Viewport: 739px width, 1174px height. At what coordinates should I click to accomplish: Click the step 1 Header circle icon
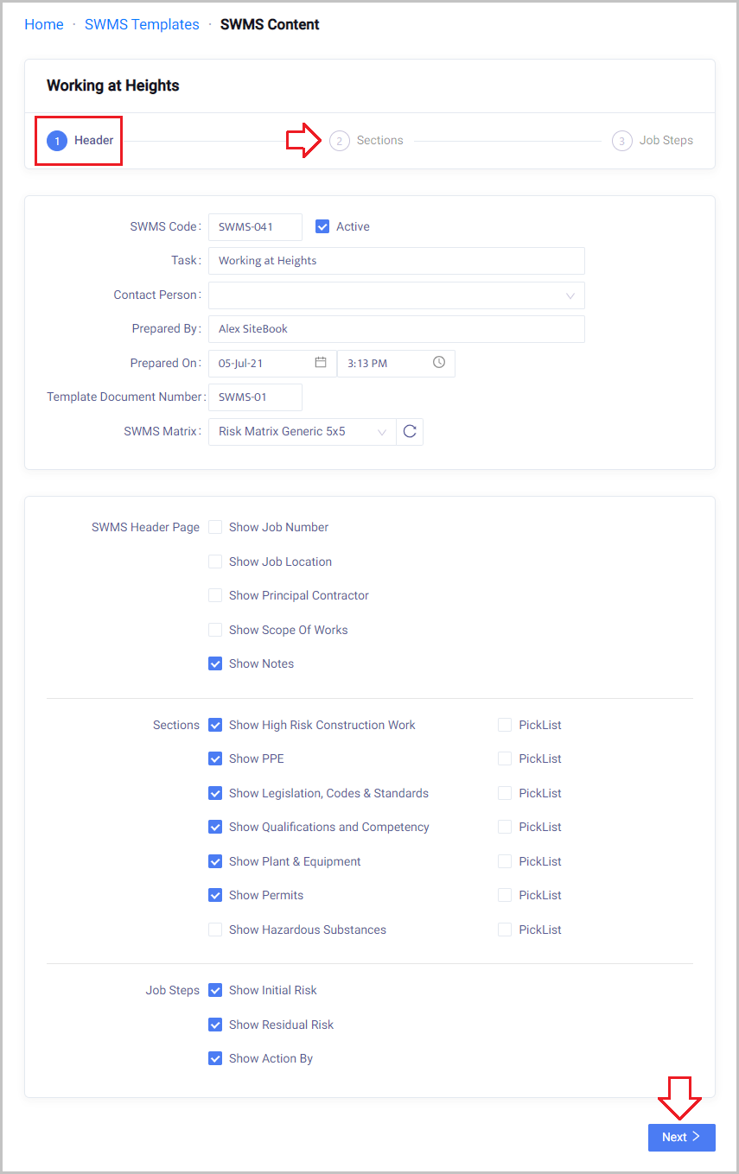pos(57,141)
